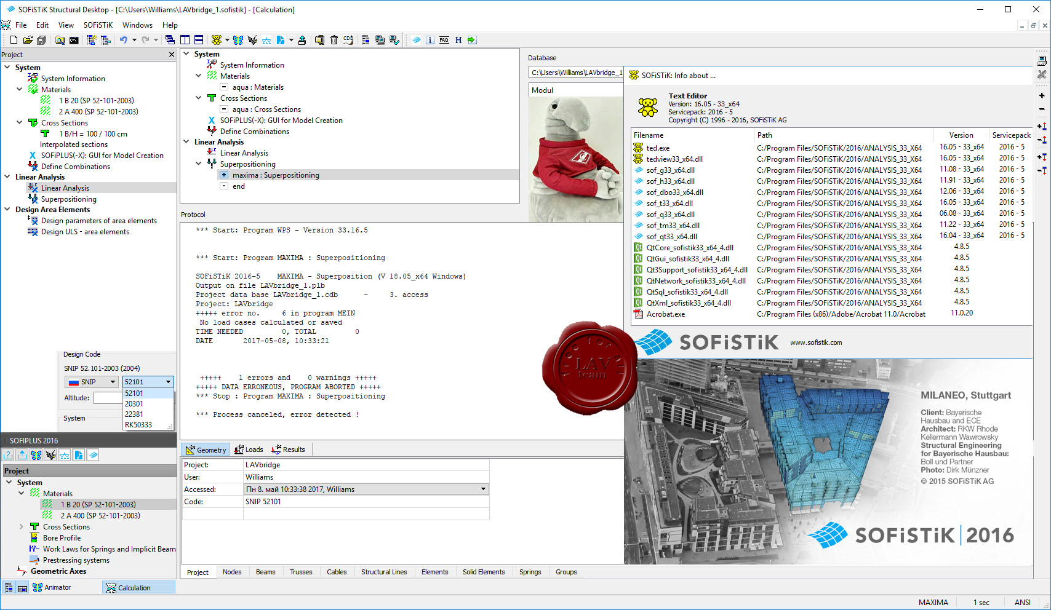Click the trash can Delete toolbar icon
1051x610 pixels.
coord(334,40)
